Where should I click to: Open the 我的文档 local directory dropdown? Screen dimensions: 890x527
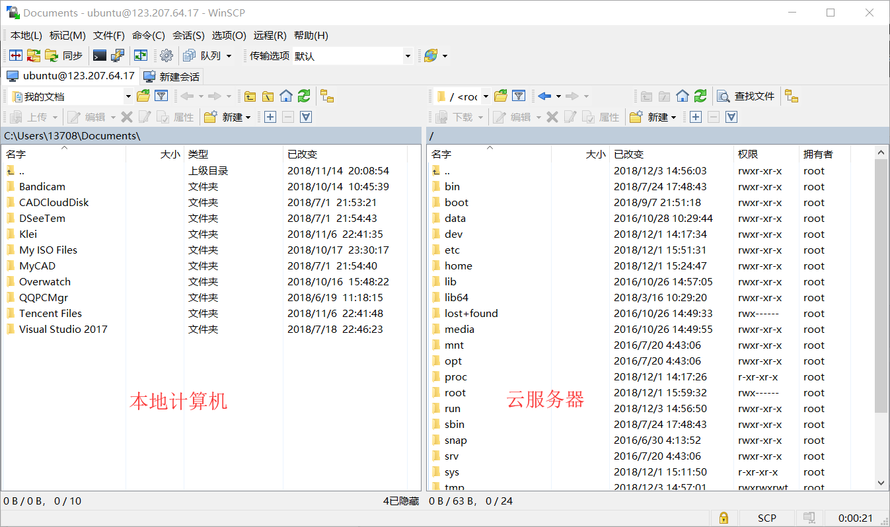(71, 96)
